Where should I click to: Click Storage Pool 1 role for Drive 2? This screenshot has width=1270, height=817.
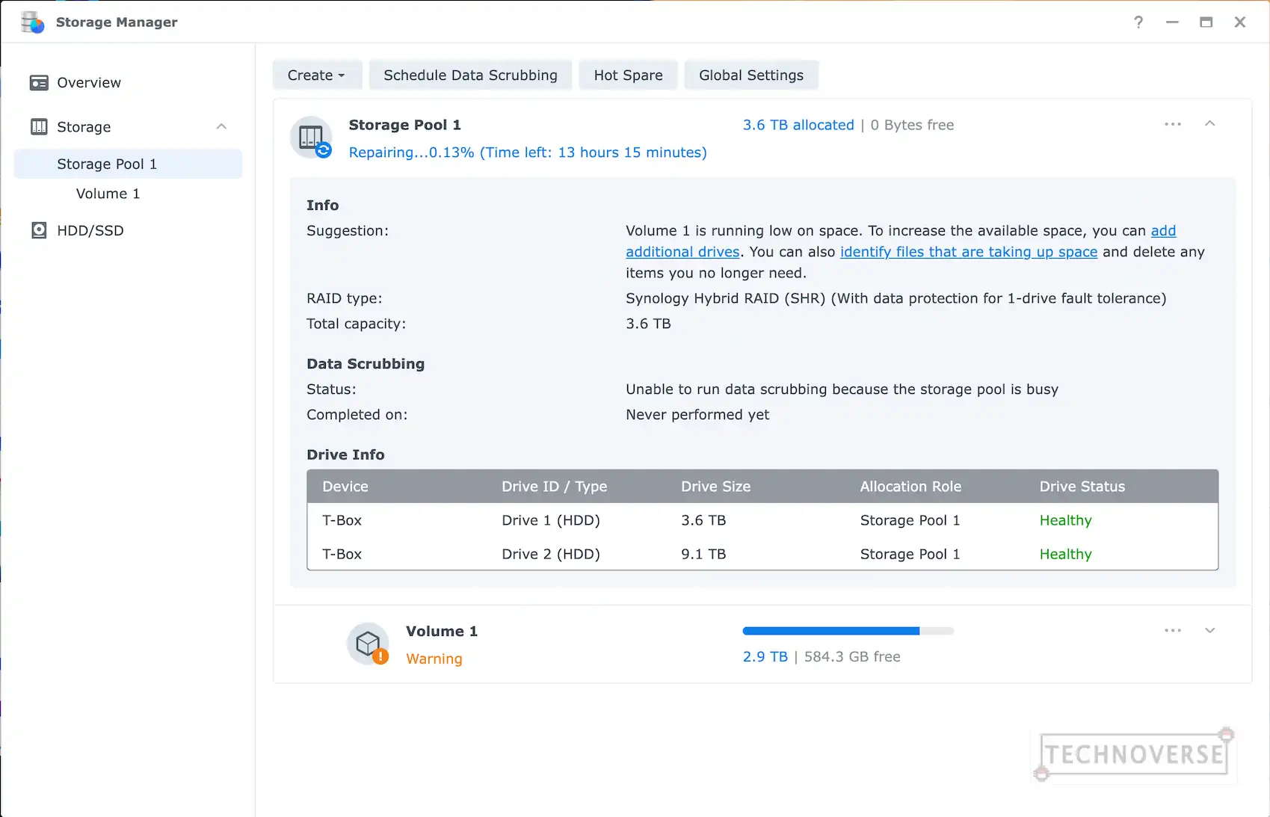(910, 554)
